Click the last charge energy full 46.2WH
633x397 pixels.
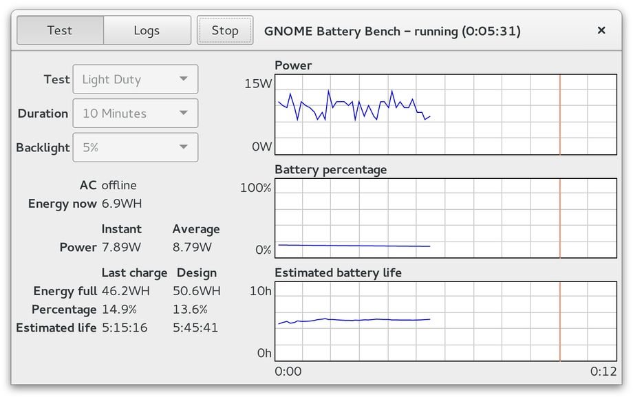click(125, 291)
